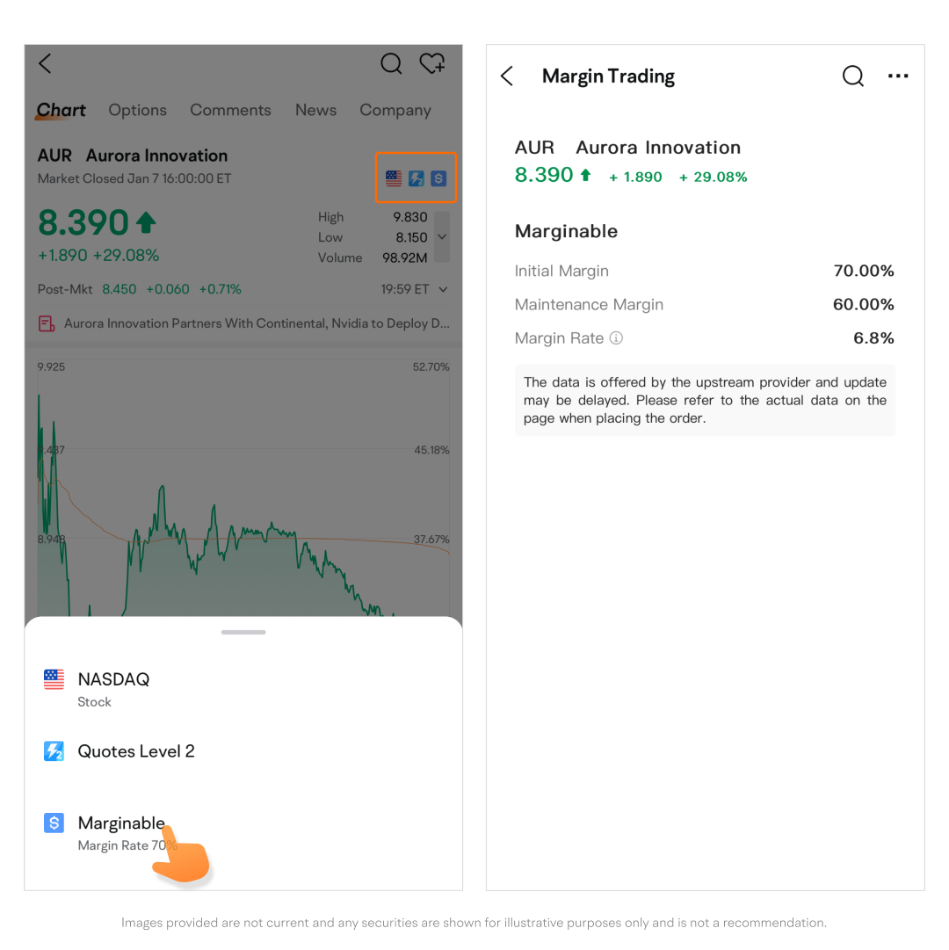Select the Quotes Level 2 row
Image resolution: width=949 pixels, height=950 pixels.
pyautogui.click(x=243, y=751)
